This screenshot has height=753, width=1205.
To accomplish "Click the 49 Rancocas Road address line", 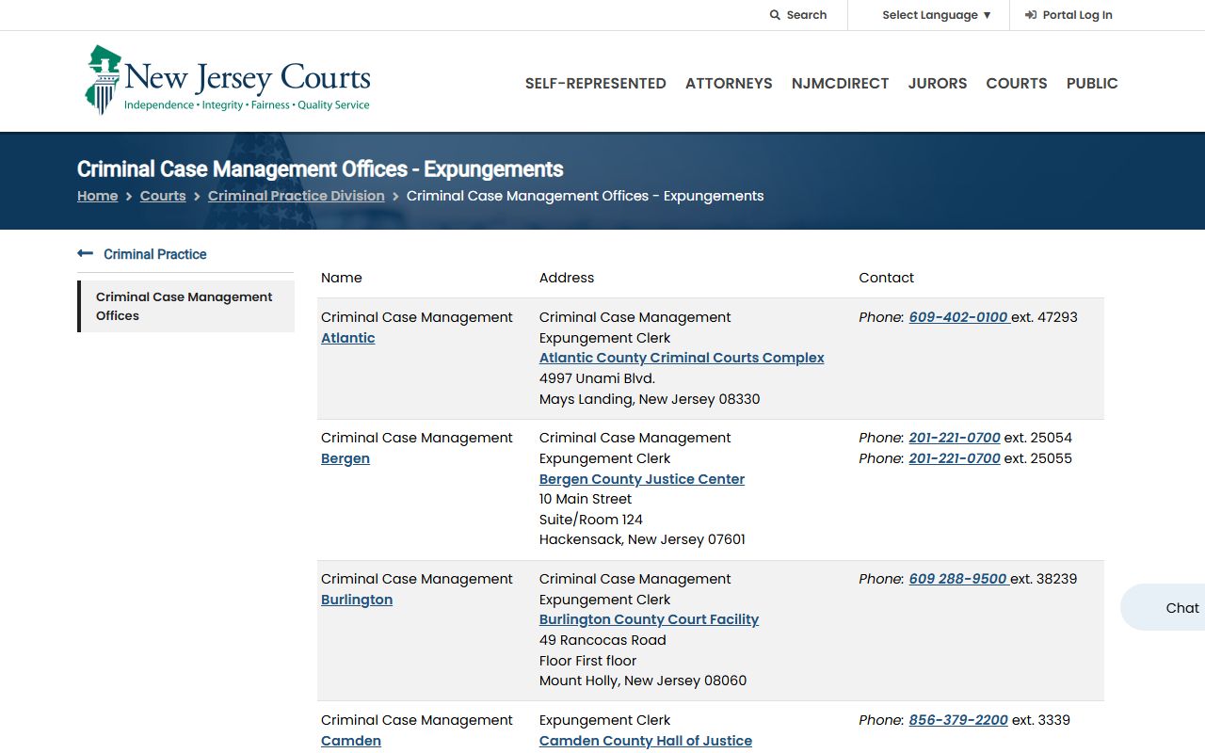I will tap(602, 640).
